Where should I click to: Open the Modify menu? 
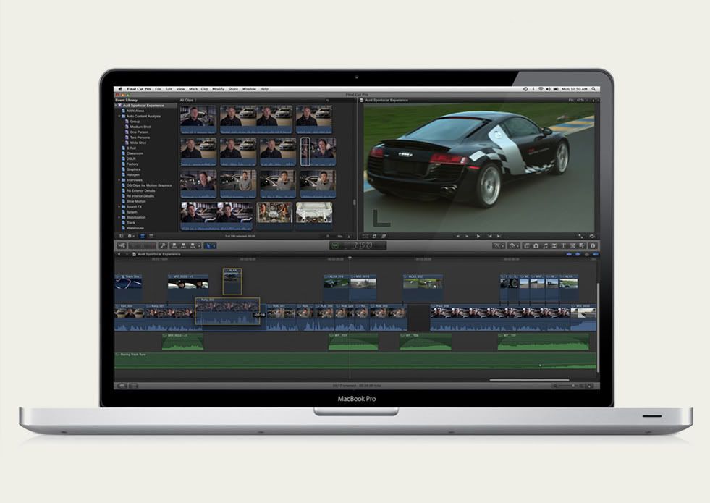(219, 89)
